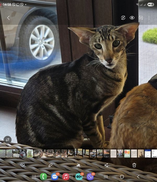
Task: Select the beige cat figure thumbnail
Action: [141, 153]
